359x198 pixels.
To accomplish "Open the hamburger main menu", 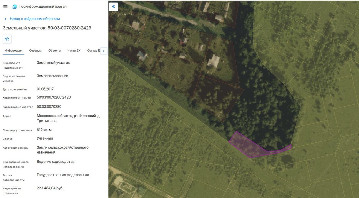I will (x=5, y=7).
